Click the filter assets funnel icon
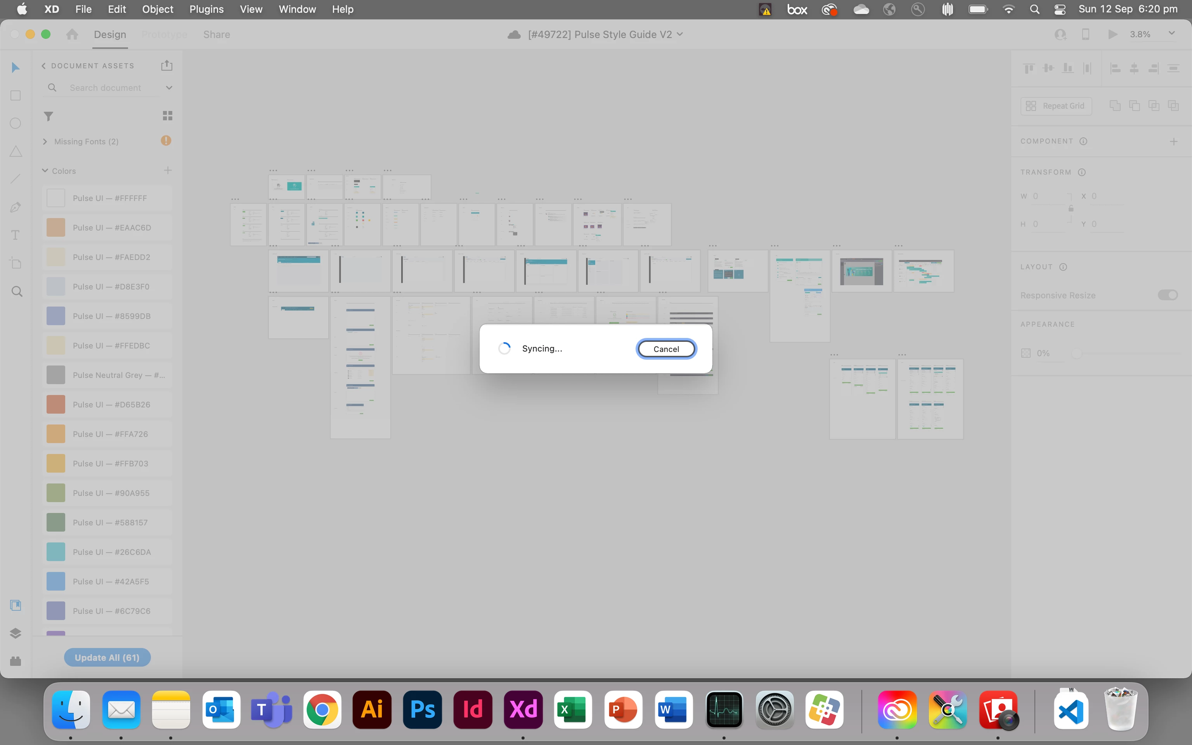The width and height of the screenshot is (1192, 745). [x=48, y=116]
